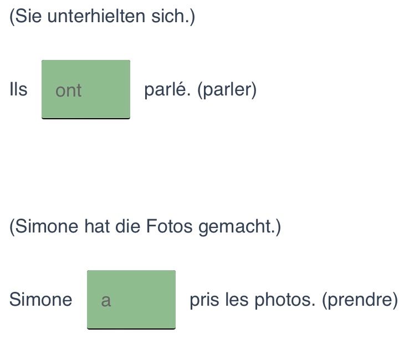Click the green answer field containing "ont"
Screen dimensions: 404x344
click(86, 89)
